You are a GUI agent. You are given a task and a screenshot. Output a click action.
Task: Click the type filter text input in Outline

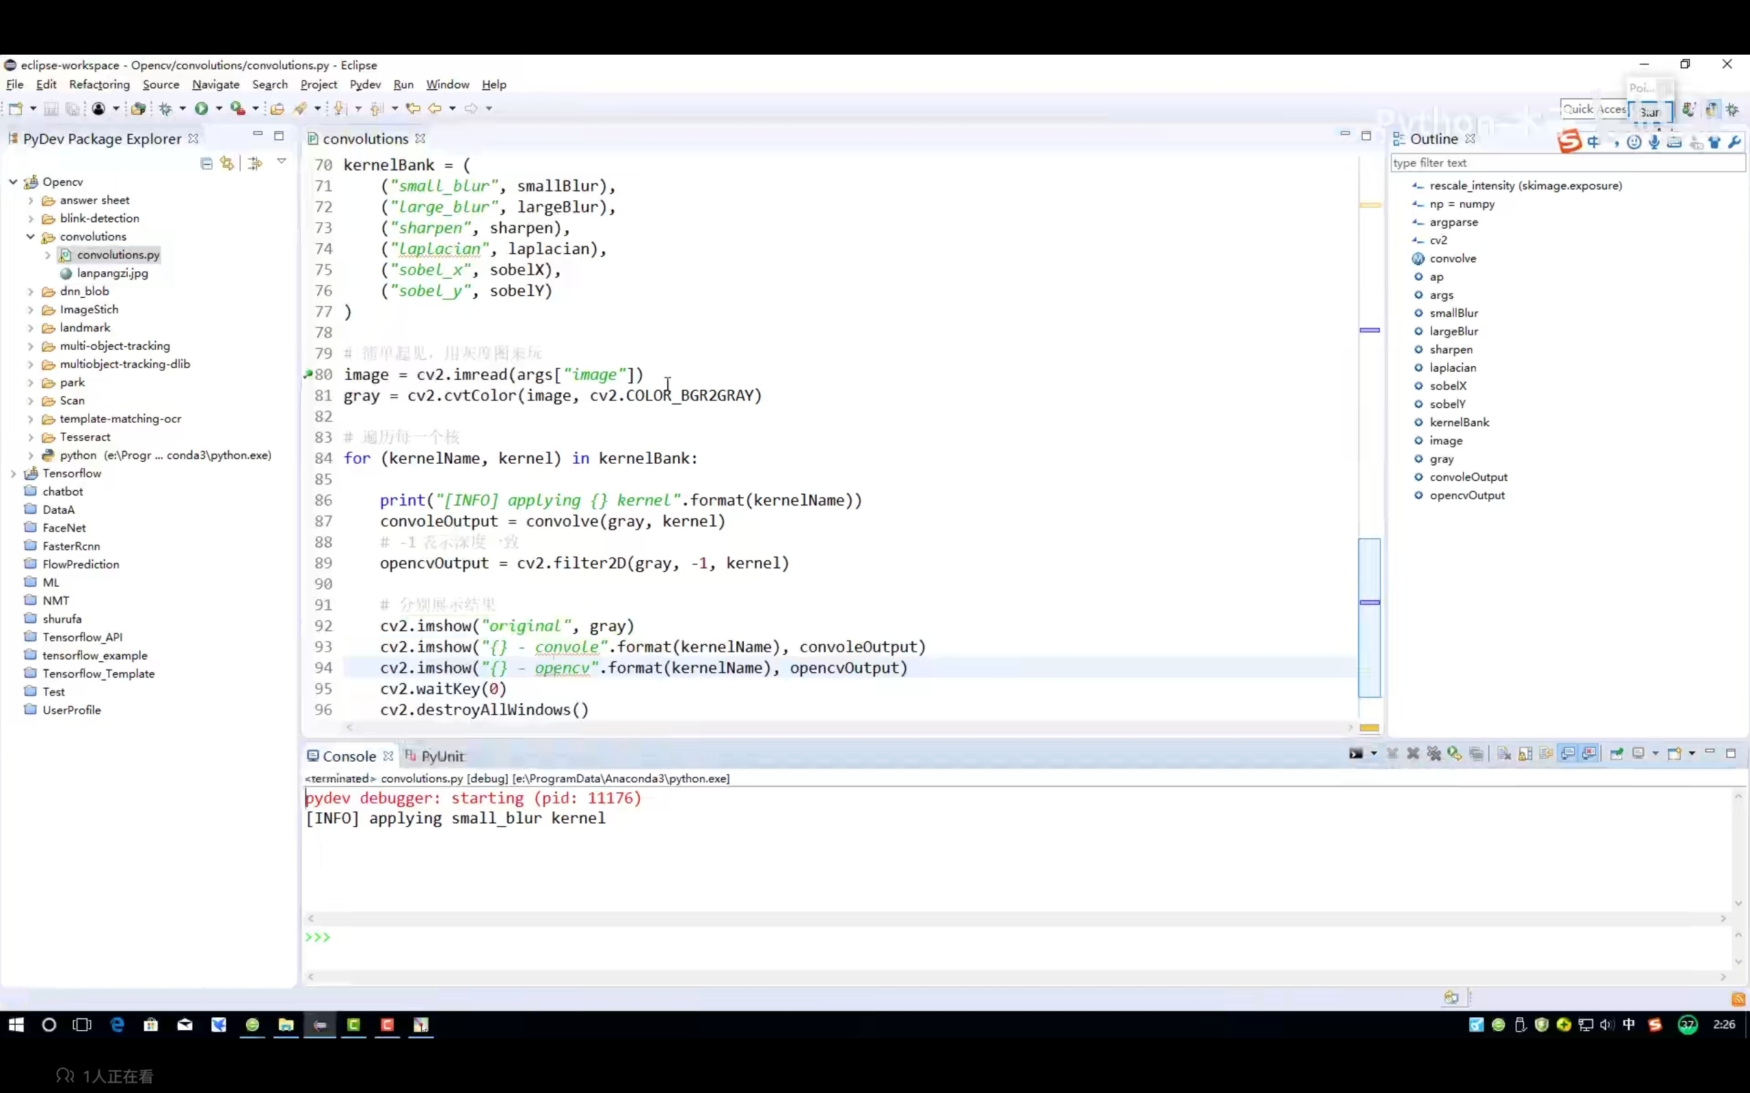click(x=1567, y=163)
